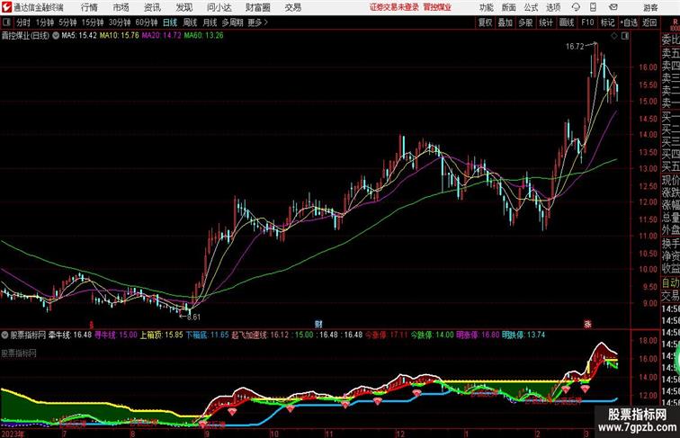680x438 pixels.
Task: Toggle the left panel layout icon
Action: click(6, 22)
